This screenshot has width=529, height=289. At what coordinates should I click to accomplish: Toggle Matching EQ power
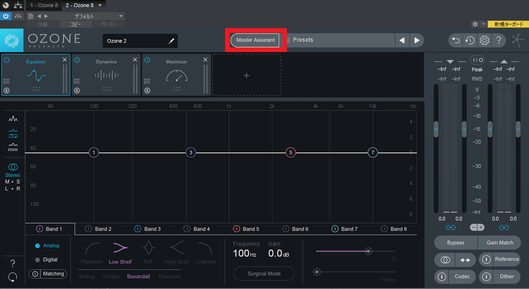tap(35, 274)
